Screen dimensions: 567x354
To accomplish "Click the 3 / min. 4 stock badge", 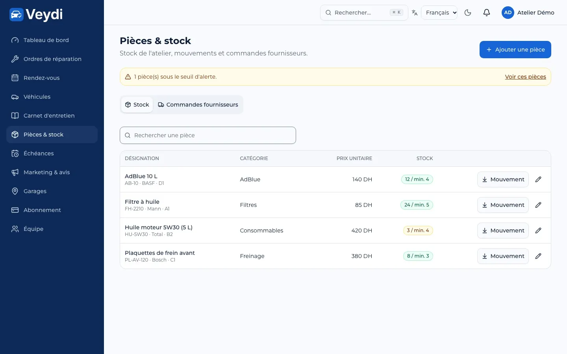I will pos(418,230).
